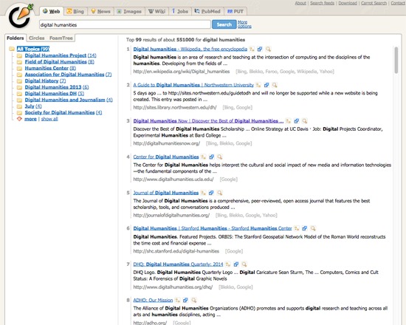The height and width of the screenshot is (325, 406).
Task: Show ADHO Our Mission result in clusters
Action: click(x=177, y=300)
